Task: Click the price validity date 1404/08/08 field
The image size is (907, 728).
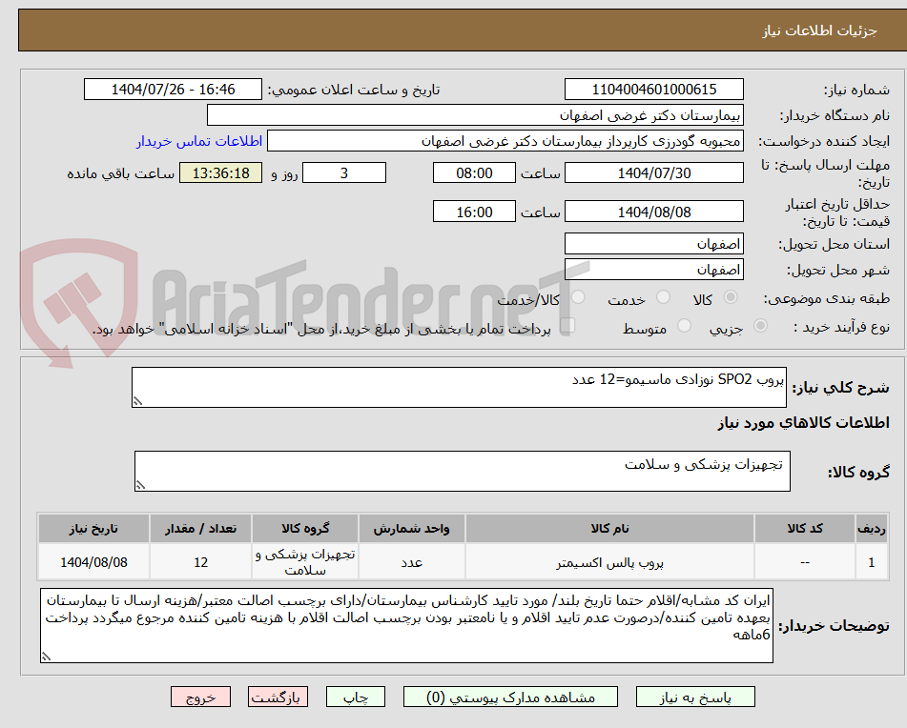Action: pyautogui.click(x=653, y=212)
